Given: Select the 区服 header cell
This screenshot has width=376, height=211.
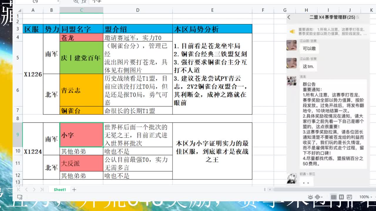Looking at the screenshot, I should [x=33, y=29].
